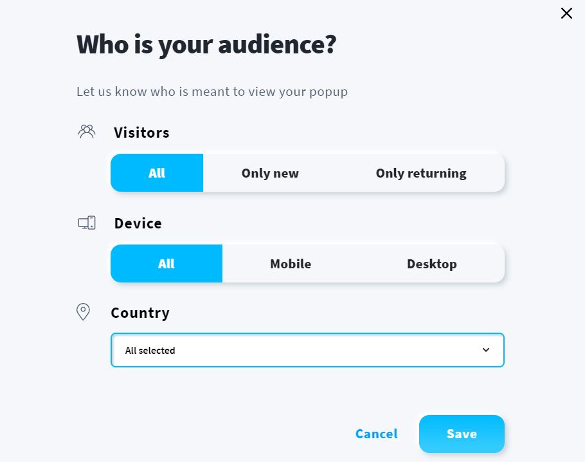Image resolution: width=585 pixels, height=462 pixels.
Task: Click the Device section heading
Action: coord(138,223)
